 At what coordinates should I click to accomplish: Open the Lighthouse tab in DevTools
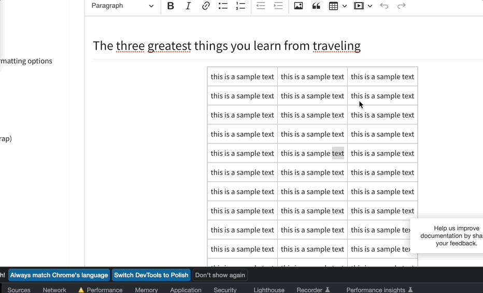(x=269, y=290)
